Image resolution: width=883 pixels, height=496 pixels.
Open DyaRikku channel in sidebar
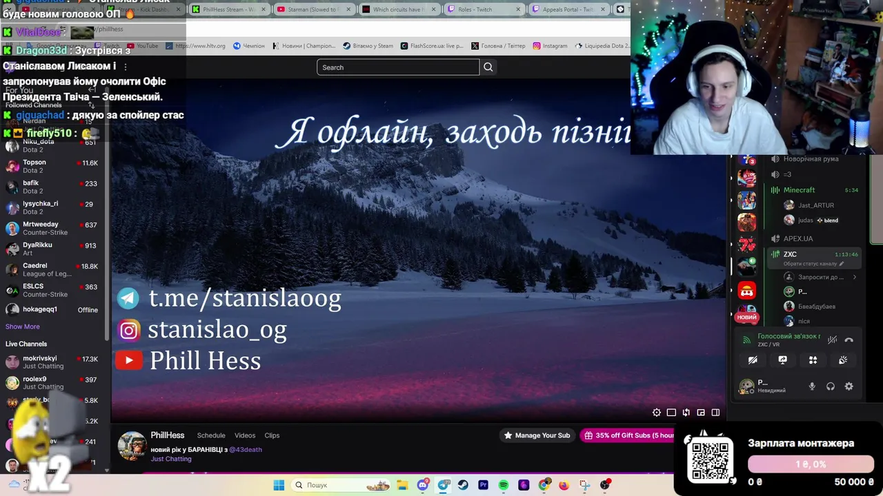(52, 249)
